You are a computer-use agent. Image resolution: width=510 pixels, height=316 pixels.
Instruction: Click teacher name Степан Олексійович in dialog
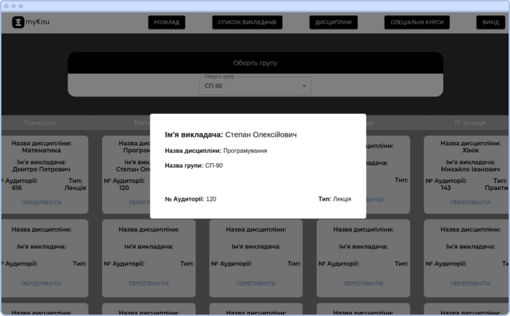point(261,134)
